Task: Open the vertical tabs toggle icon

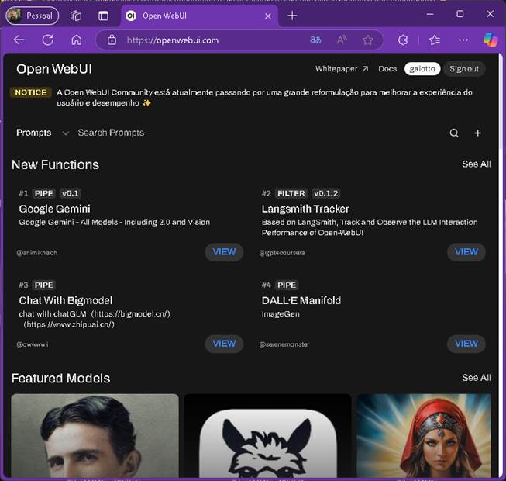Action: 103,16
